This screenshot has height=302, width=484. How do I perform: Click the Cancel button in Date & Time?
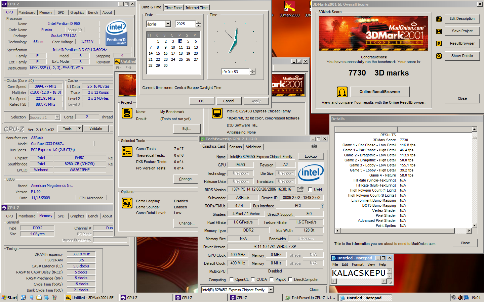[x=229, y=101]
